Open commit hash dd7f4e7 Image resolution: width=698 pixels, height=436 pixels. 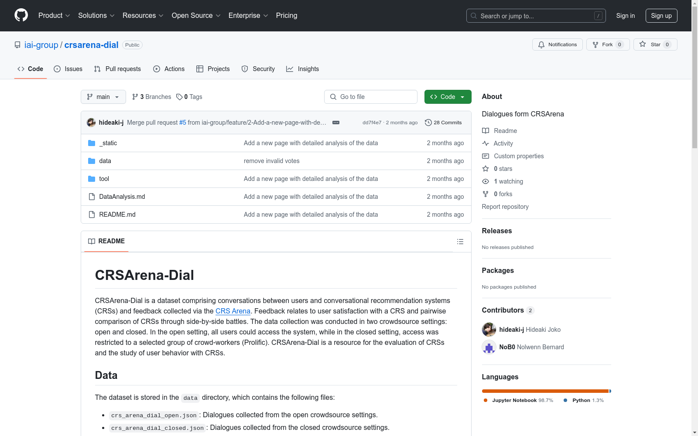click(372, 123)
